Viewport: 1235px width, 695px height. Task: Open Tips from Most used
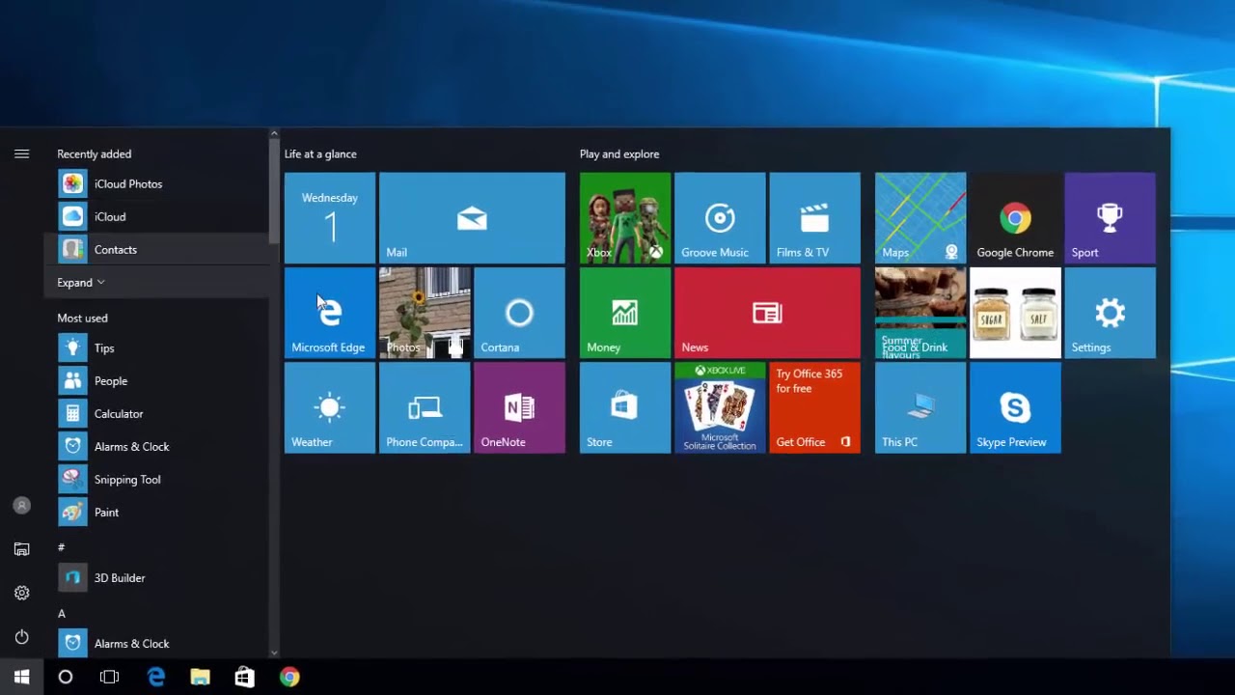point(156,347)
